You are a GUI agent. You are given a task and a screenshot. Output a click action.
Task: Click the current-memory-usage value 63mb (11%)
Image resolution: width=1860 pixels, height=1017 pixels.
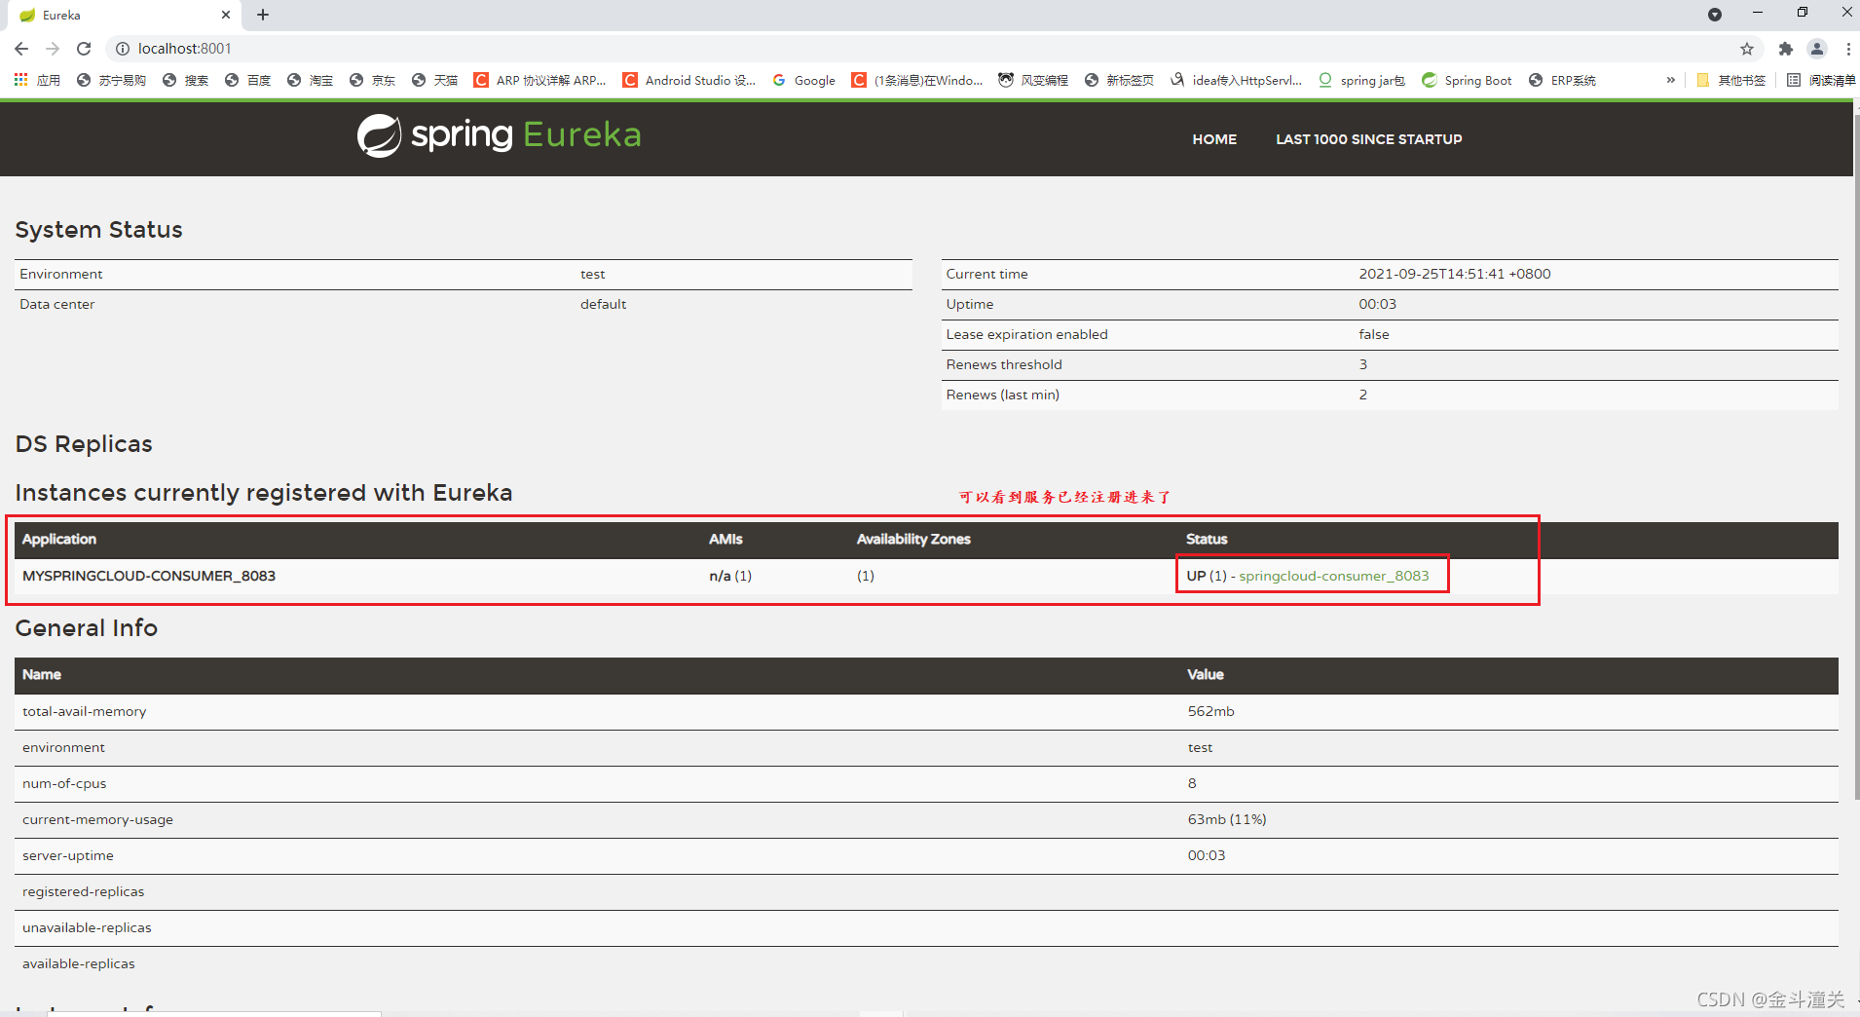pos(1227,819)
